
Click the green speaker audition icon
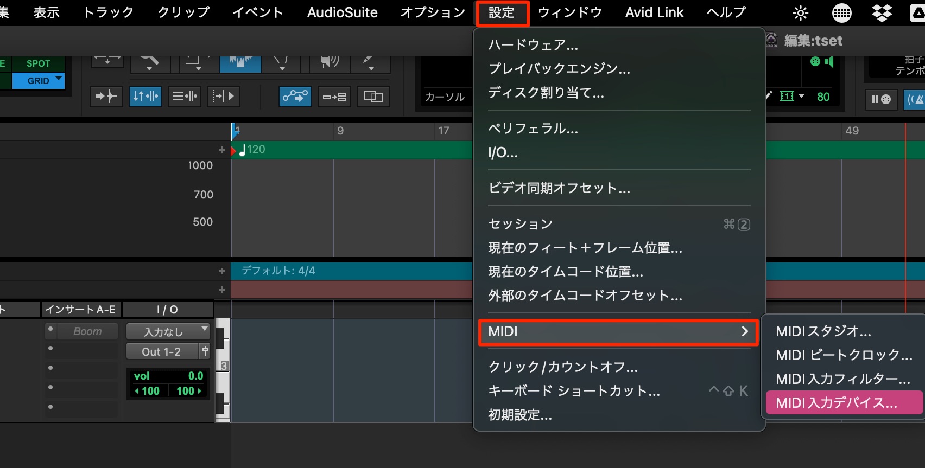coord(829,61)
